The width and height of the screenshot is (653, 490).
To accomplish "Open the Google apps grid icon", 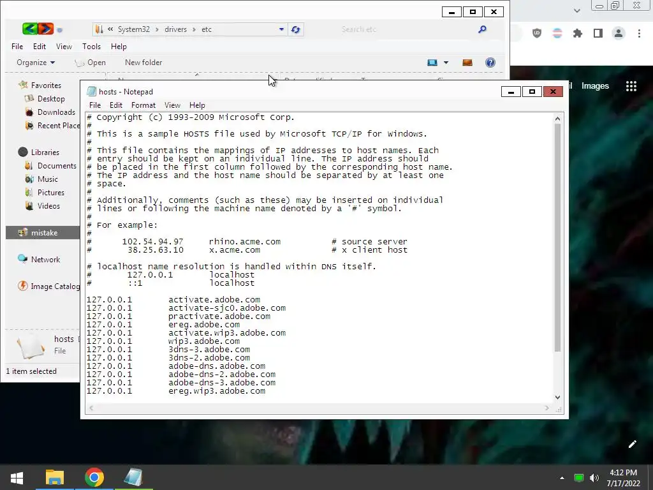I will coord(631,86).
